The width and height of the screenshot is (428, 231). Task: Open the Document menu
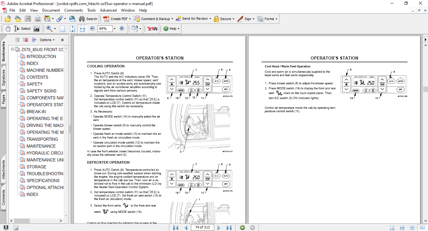(x=51, y=10)
